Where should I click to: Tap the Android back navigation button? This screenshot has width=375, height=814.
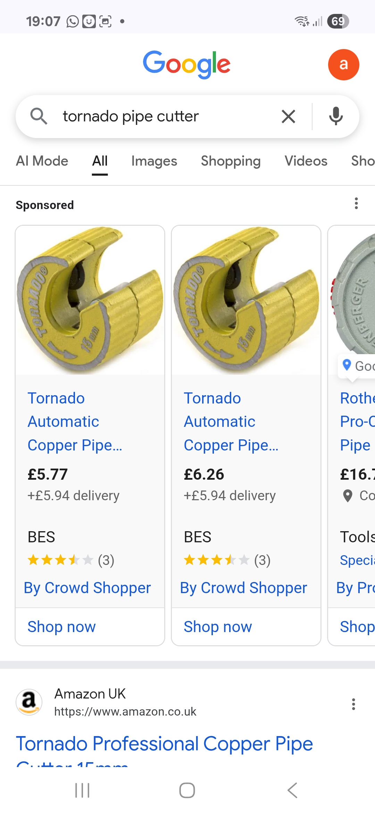292,790
